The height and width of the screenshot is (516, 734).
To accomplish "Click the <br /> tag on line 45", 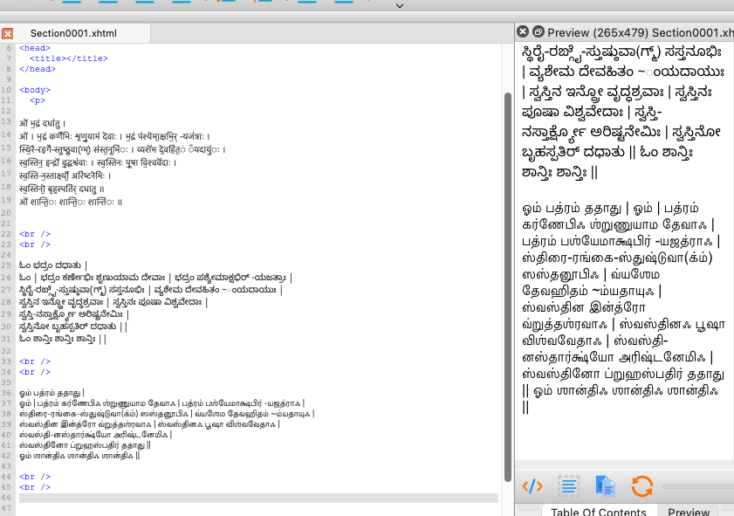I will click(x=35, y=487).
